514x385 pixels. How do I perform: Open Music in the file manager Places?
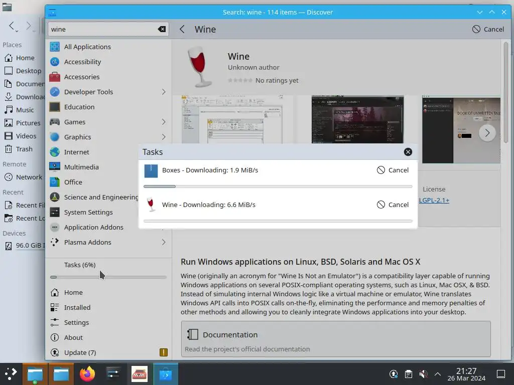(22, 110)
